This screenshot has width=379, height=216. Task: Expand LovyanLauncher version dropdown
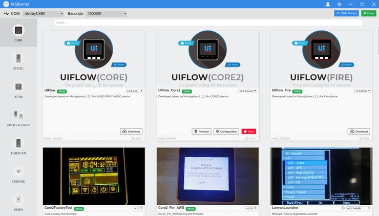[x=358, y=208]
